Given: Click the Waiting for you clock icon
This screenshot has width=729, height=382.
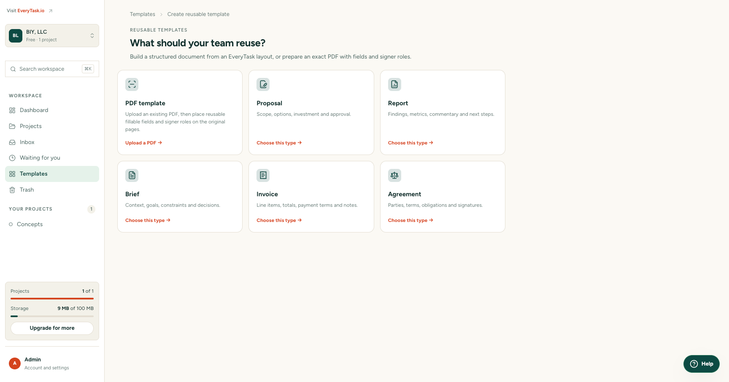Looking at the screenshot, I should pyautogui.click(x=12, y=158).
